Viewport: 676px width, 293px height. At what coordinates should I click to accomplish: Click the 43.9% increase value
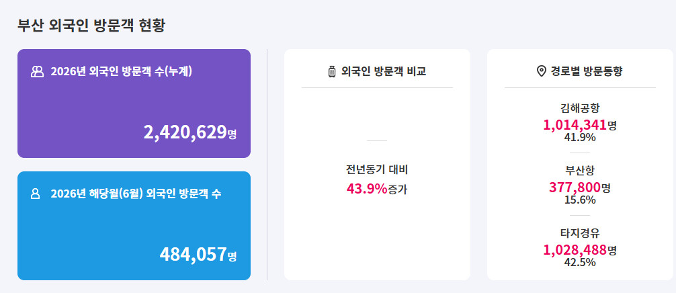(x=367, y=188)
